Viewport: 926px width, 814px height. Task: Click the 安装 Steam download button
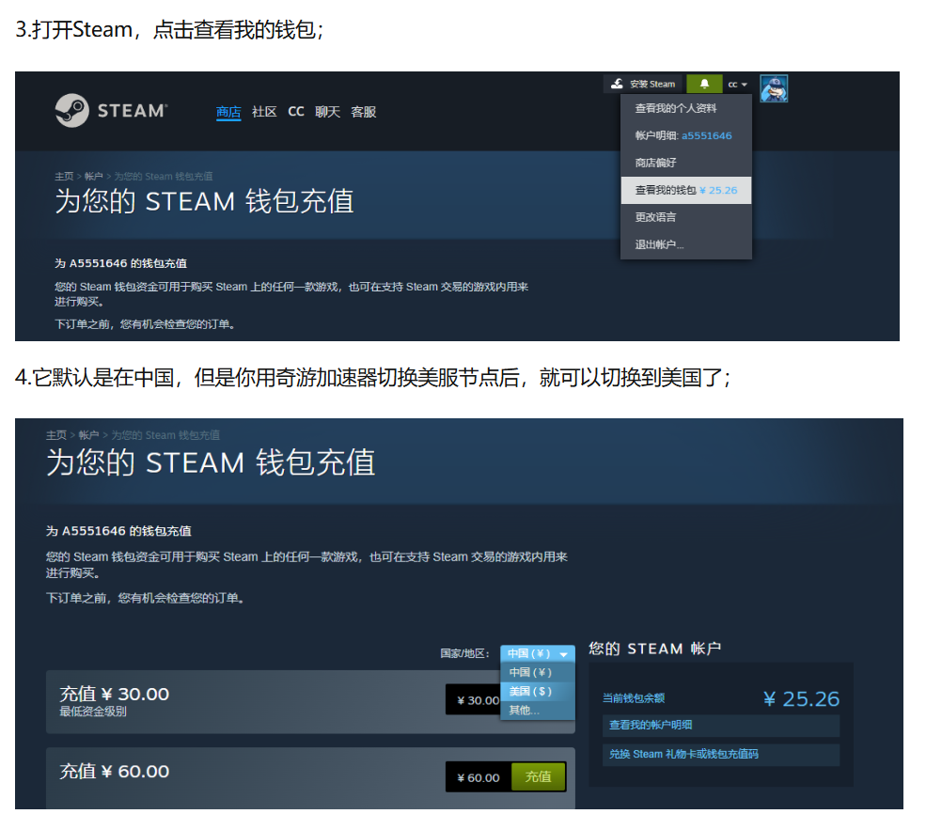[x=643, y=84]
